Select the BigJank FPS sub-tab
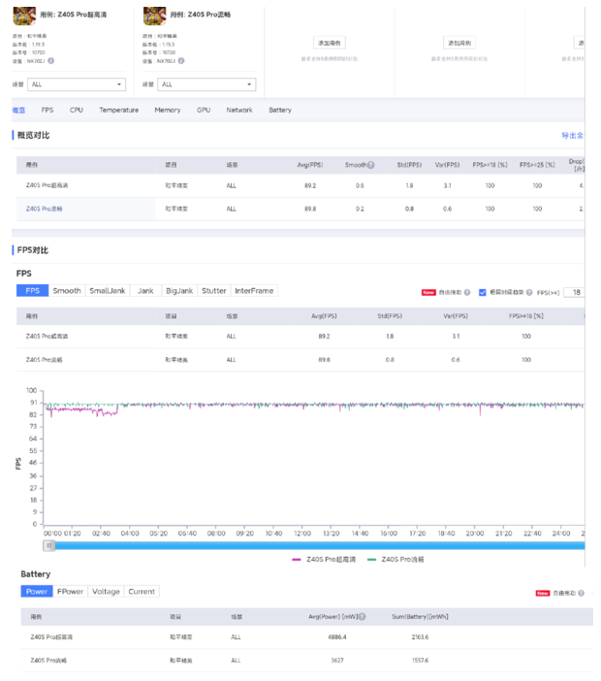601x681 pixels. (178, 291)
